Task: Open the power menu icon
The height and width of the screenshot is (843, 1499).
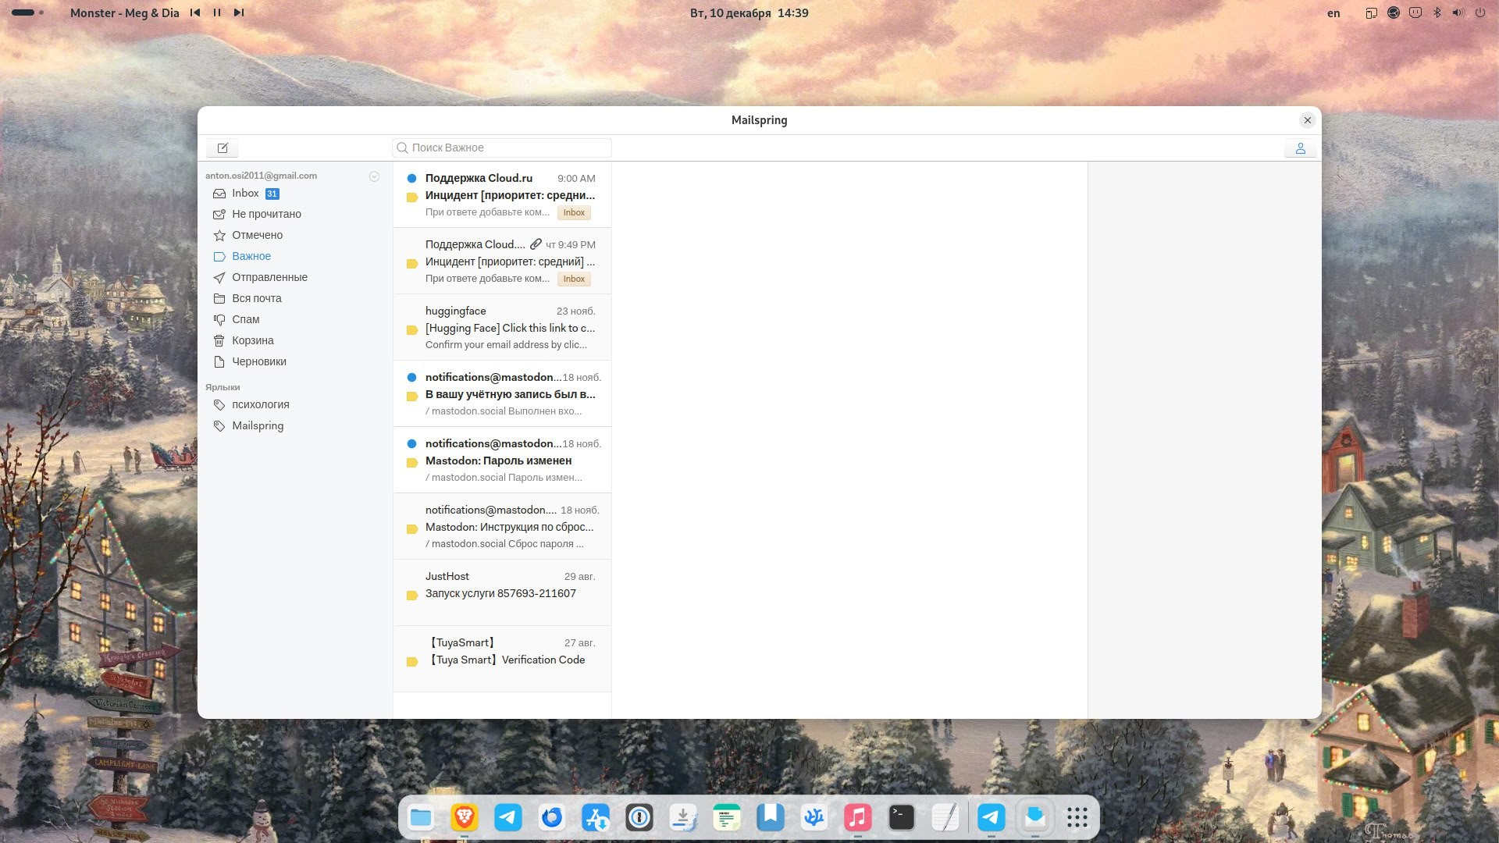Action: click(x=1479, y=12)
